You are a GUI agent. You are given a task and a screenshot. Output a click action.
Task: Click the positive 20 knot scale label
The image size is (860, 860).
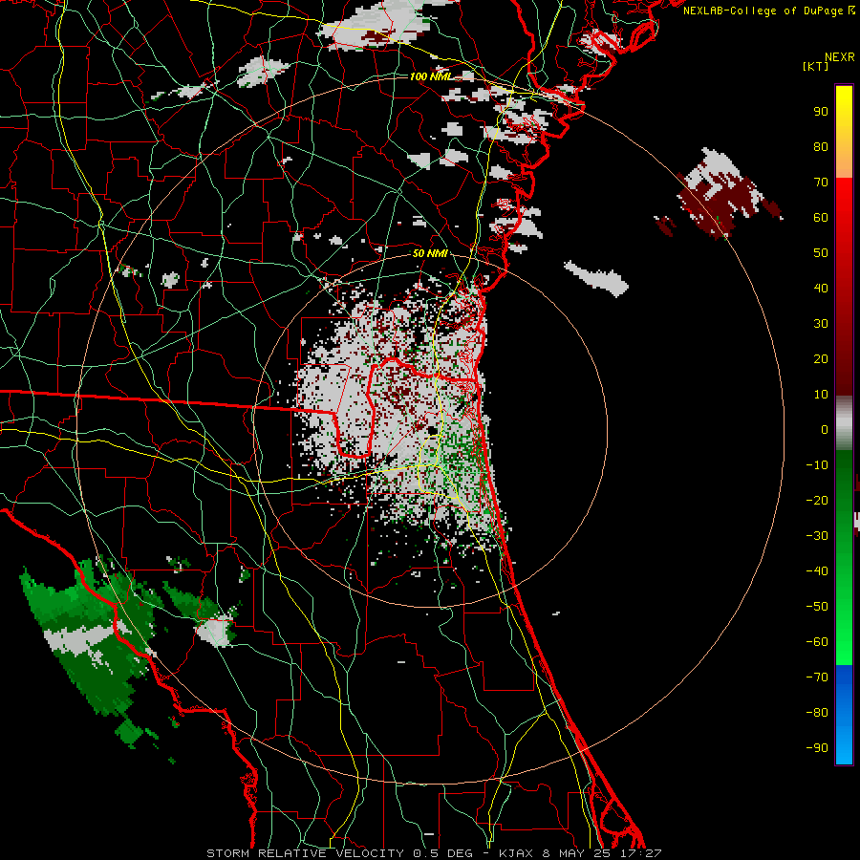(x=821, y=358)
